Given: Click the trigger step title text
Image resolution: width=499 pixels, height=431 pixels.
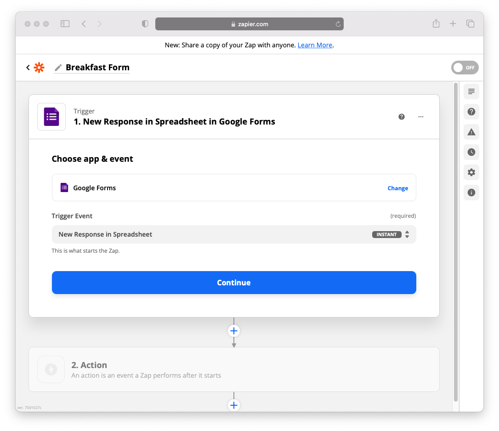Looking at the screenshot, I should click(174, 122).
